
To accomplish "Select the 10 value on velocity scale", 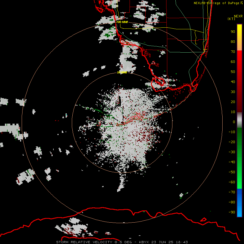I will (233, 112).
